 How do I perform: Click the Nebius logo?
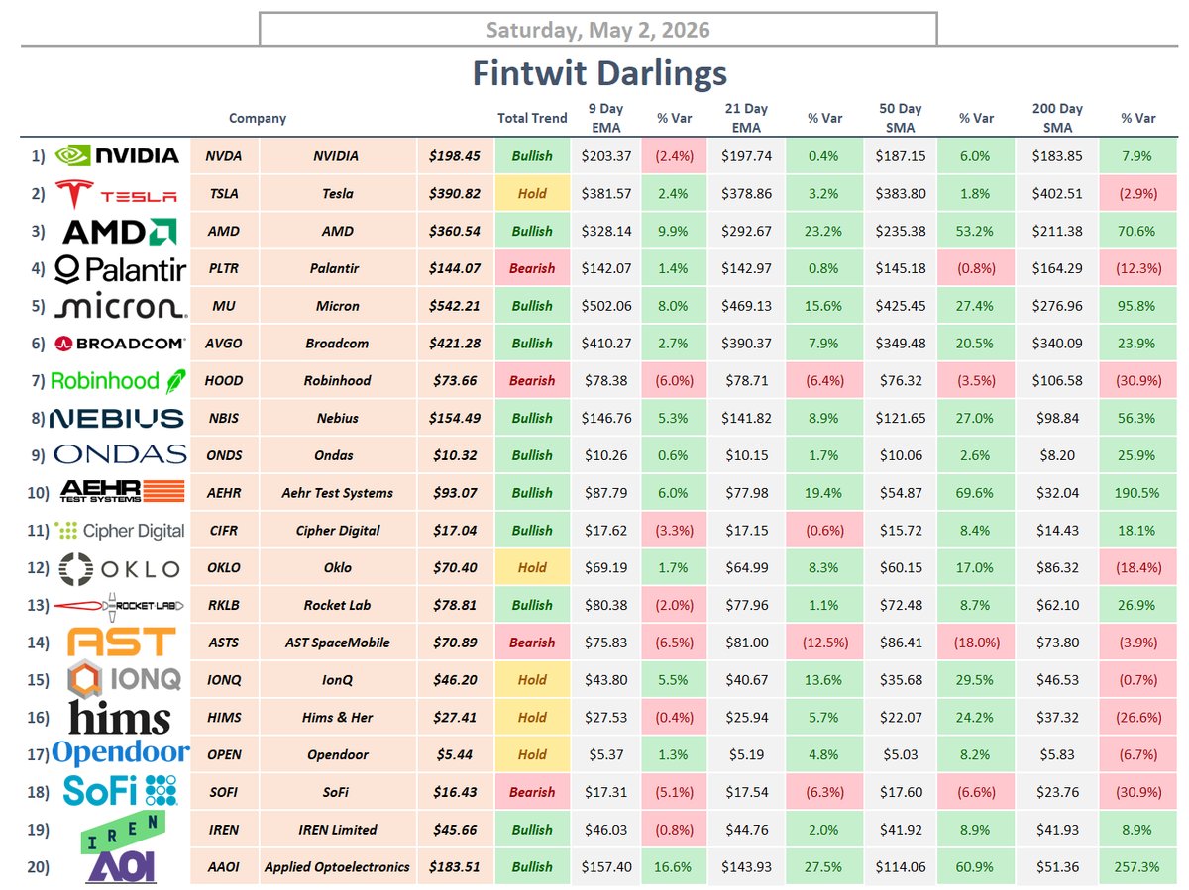pos(117,418)
